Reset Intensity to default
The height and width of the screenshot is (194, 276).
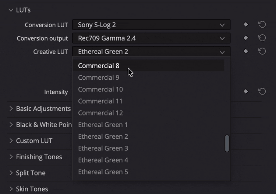262,91
